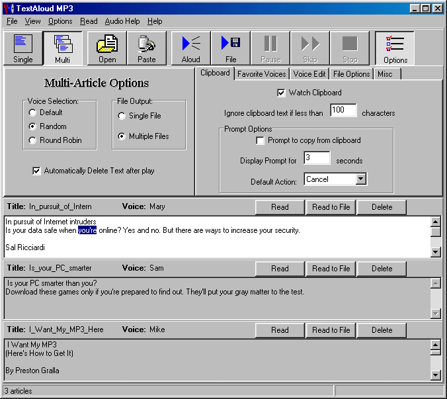This screenshot has width=447, height=399.
Task: Click scroll down arrow in third article
Action: [436, 375]
